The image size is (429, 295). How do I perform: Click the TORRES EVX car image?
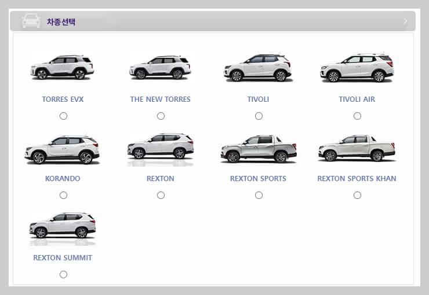tap(63, 67)
